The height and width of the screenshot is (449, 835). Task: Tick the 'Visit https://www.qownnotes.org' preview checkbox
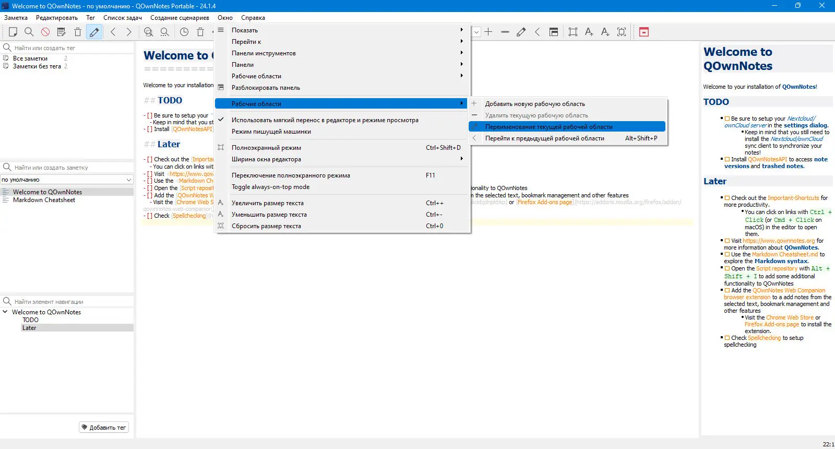(727, 241)
